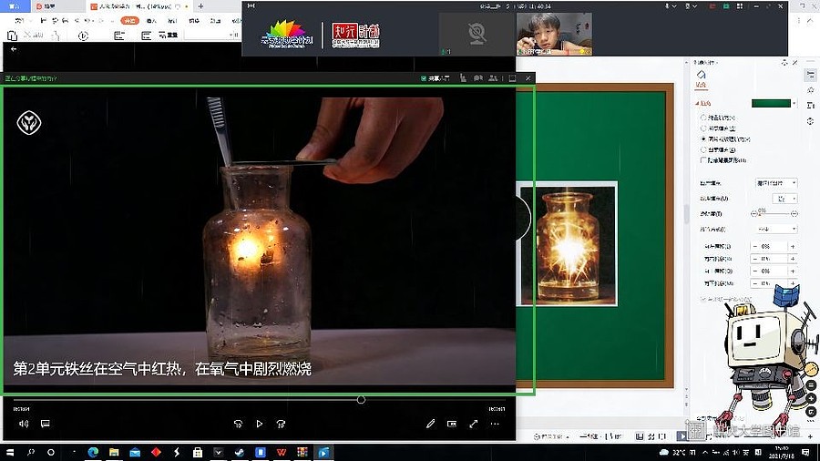Click the annotation icon on sharing bar

pos(463,77)
